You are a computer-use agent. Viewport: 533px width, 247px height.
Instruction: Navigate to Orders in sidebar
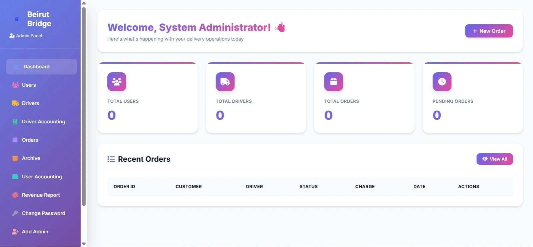[42, 140]
